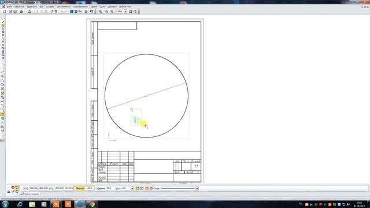The height and width of the screenshot is (208, 370).
Task: Open the Geometry panel in the left toolbar
Action: [x=2, y=25]
